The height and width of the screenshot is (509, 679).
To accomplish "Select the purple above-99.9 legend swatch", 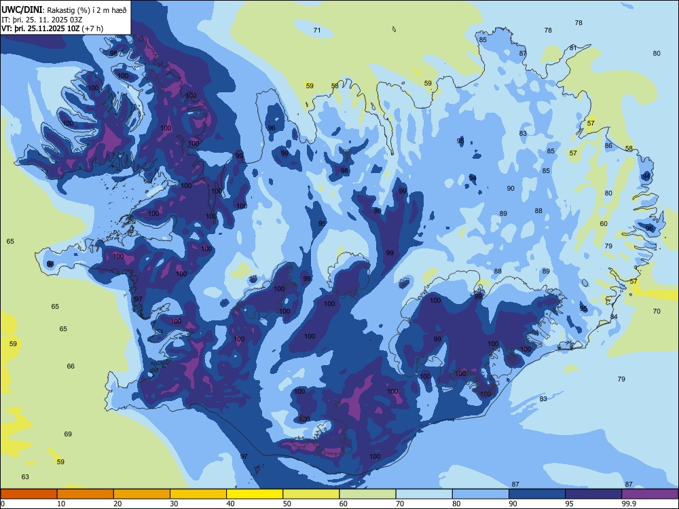I will click(650, 494).
